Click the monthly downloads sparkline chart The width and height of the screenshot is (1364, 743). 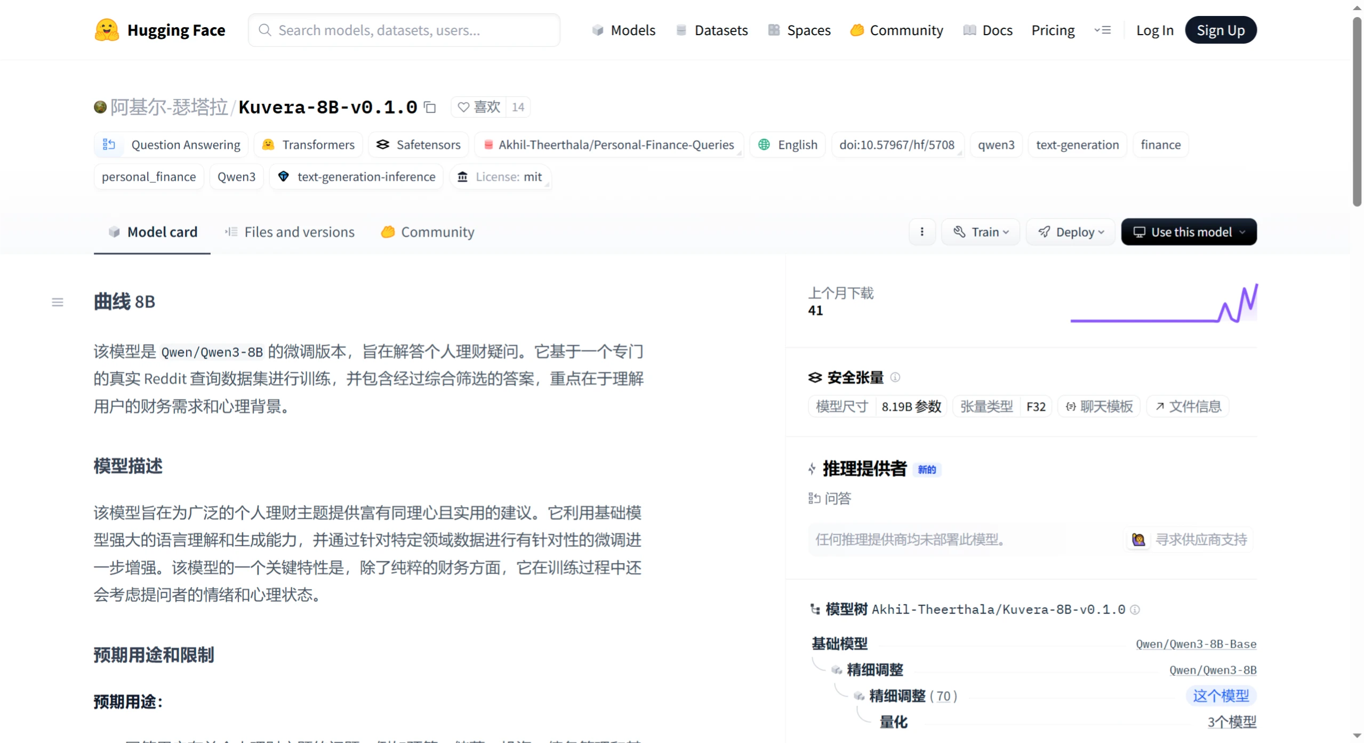pyautogui.click(x=1164, y=303)
